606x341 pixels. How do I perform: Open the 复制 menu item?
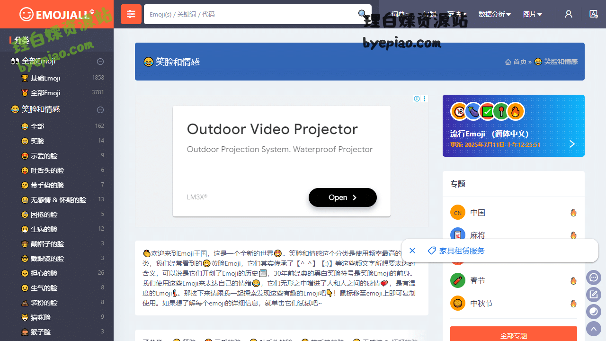click(x=429, y=14)
